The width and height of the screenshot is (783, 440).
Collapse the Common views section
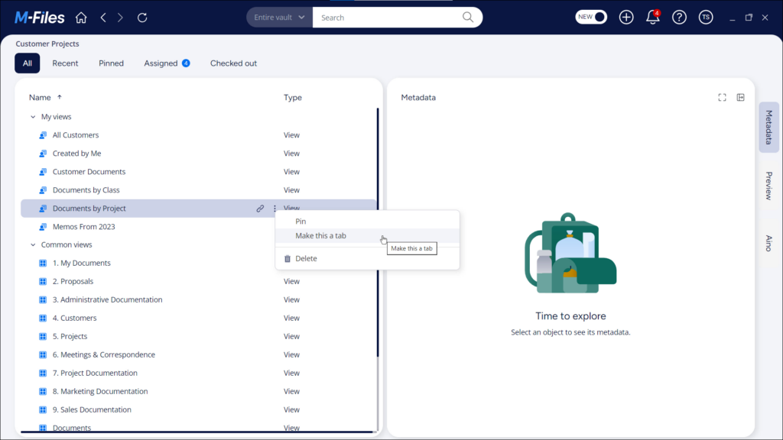pos(32,244)
